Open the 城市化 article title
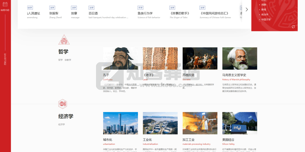 [x=108, y=140]
